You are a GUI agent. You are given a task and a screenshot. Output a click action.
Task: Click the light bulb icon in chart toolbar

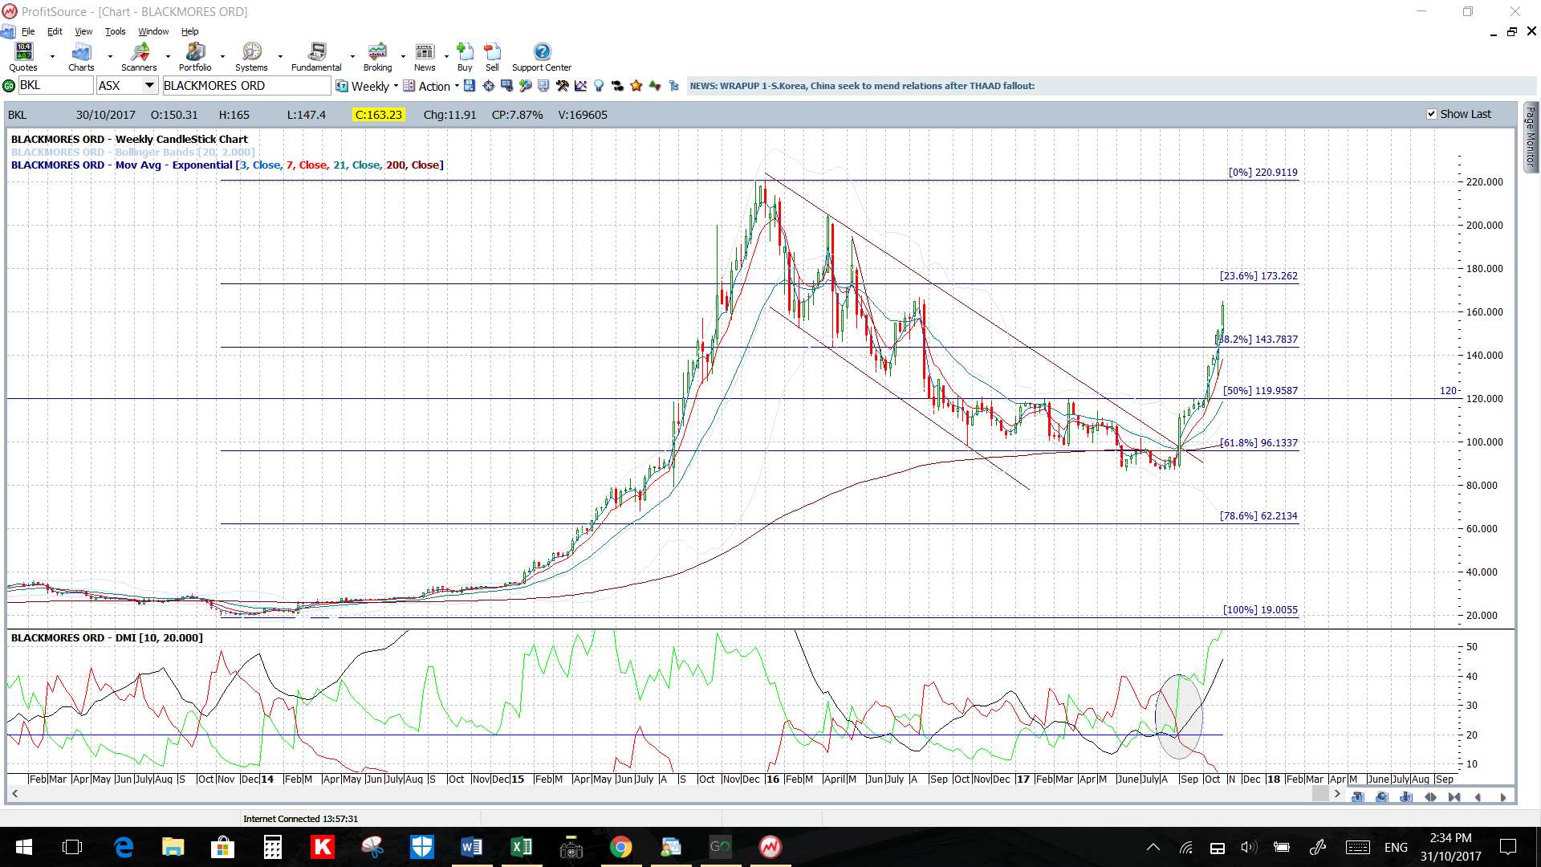coord(599,86)
